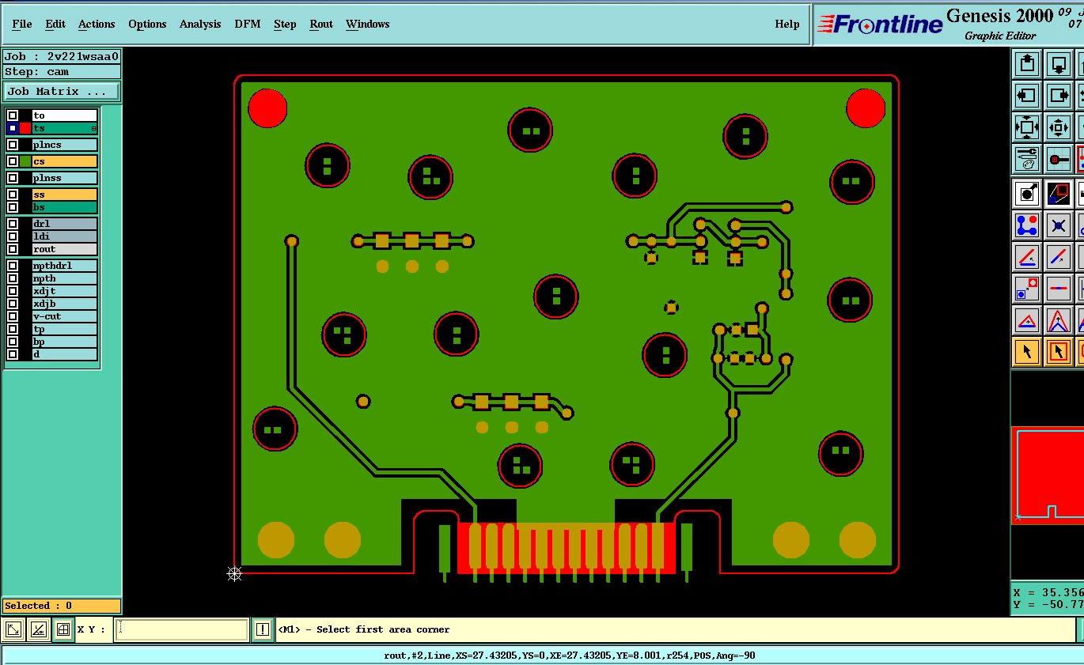Select the small red triangle tool

point(1026,320)
